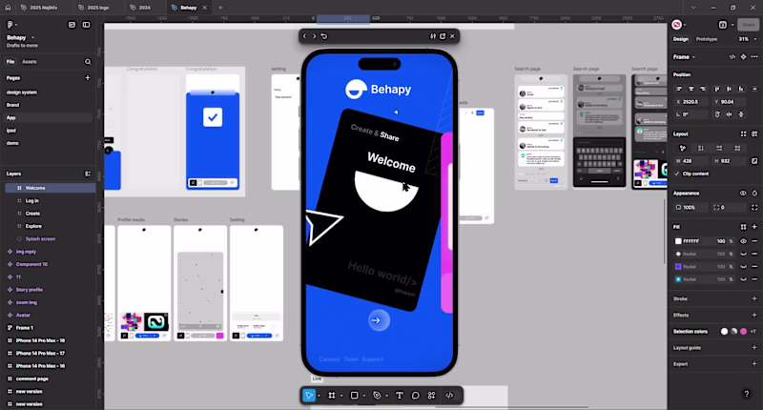Viewport: 763px width, 410px height.
Task: Pick the pink selection color swatch
Action: point(744,331)
